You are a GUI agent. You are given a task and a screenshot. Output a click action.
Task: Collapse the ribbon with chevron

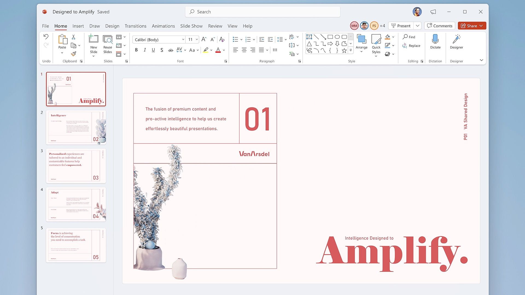tap(481, 60)
